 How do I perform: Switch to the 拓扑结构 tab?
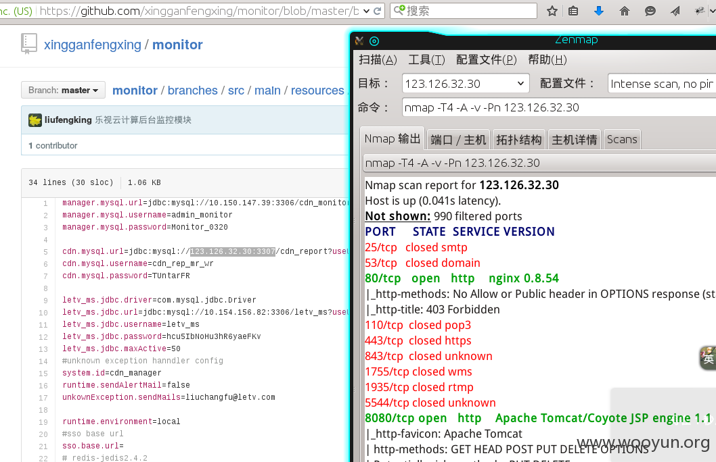coord(519,139)
